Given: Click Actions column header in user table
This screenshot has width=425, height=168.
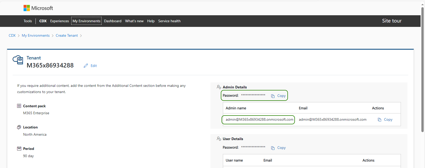Looking at the screenshot, I should 368,160.
